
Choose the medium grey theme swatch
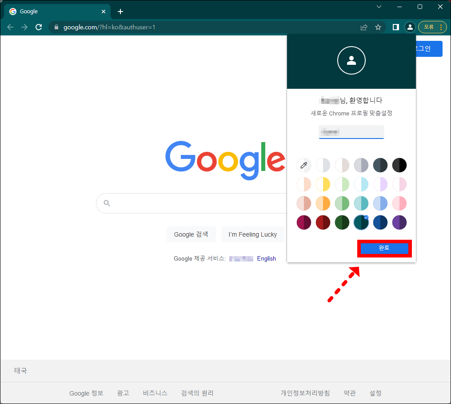tap(361, 165)
